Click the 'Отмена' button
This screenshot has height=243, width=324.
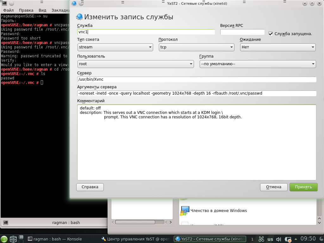pyautogui.click(x=273, y=187)
